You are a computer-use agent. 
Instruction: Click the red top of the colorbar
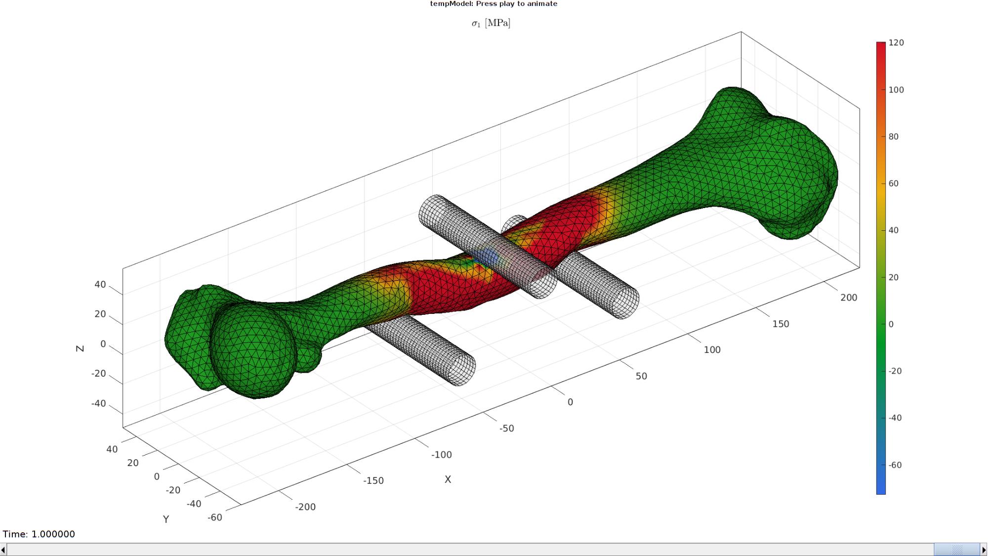coord(881,47)
